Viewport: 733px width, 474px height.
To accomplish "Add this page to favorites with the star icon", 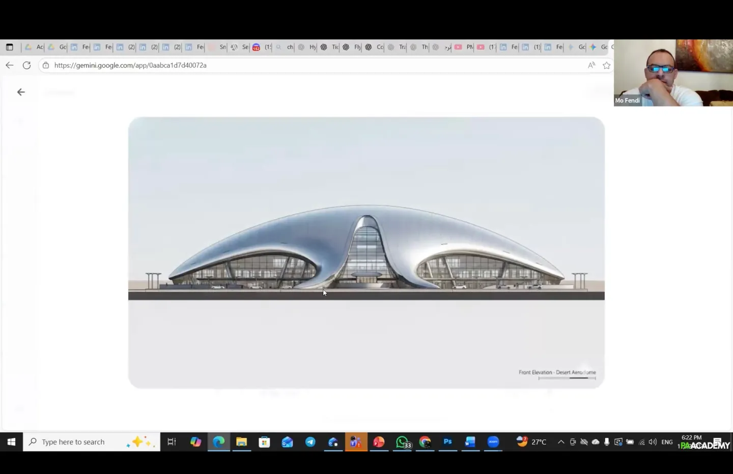I will (606, 65).
